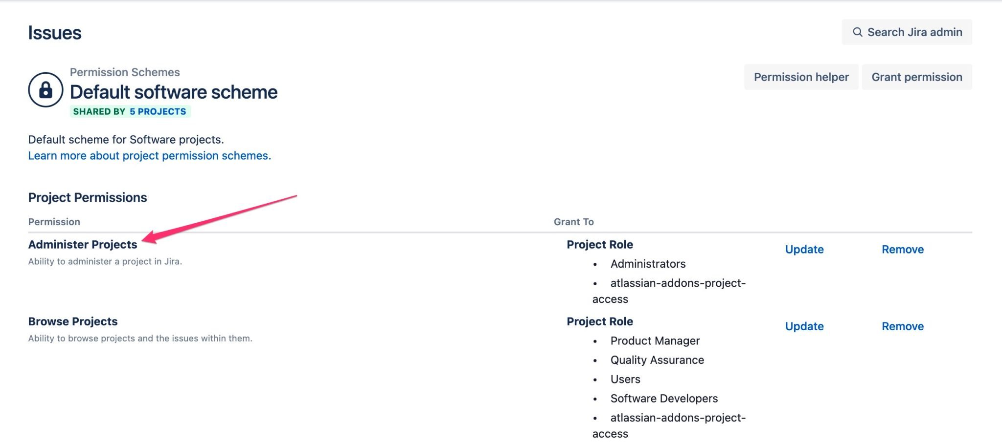This screenshot has width=1002, height=444.
Task: Click the Administrators role entry
Action: pos(648,264)
